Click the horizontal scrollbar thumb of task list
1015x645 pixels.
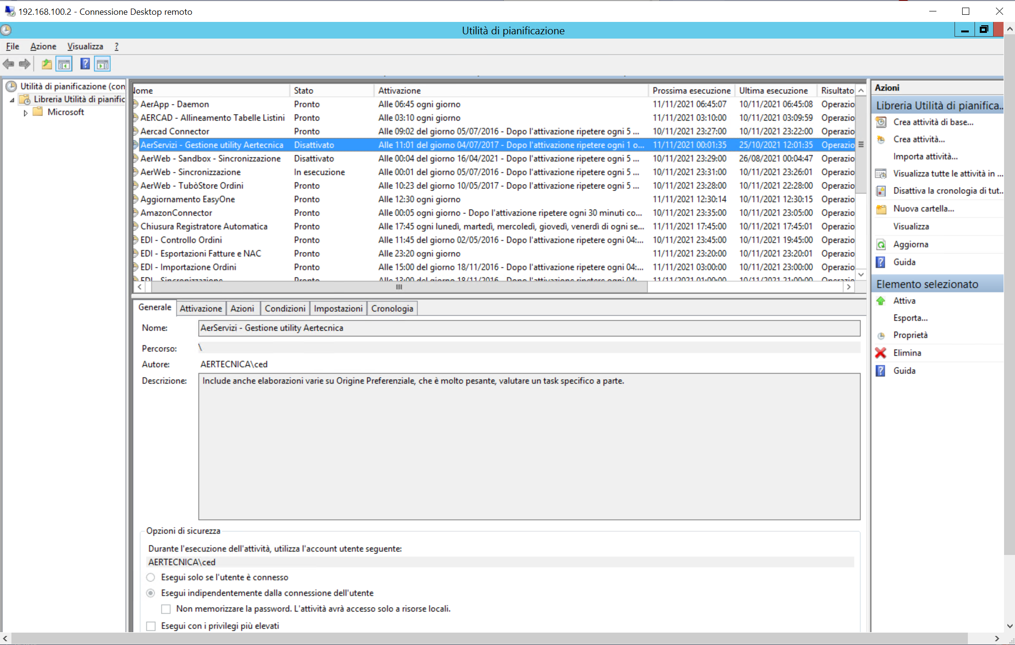(x=399, y=287)
